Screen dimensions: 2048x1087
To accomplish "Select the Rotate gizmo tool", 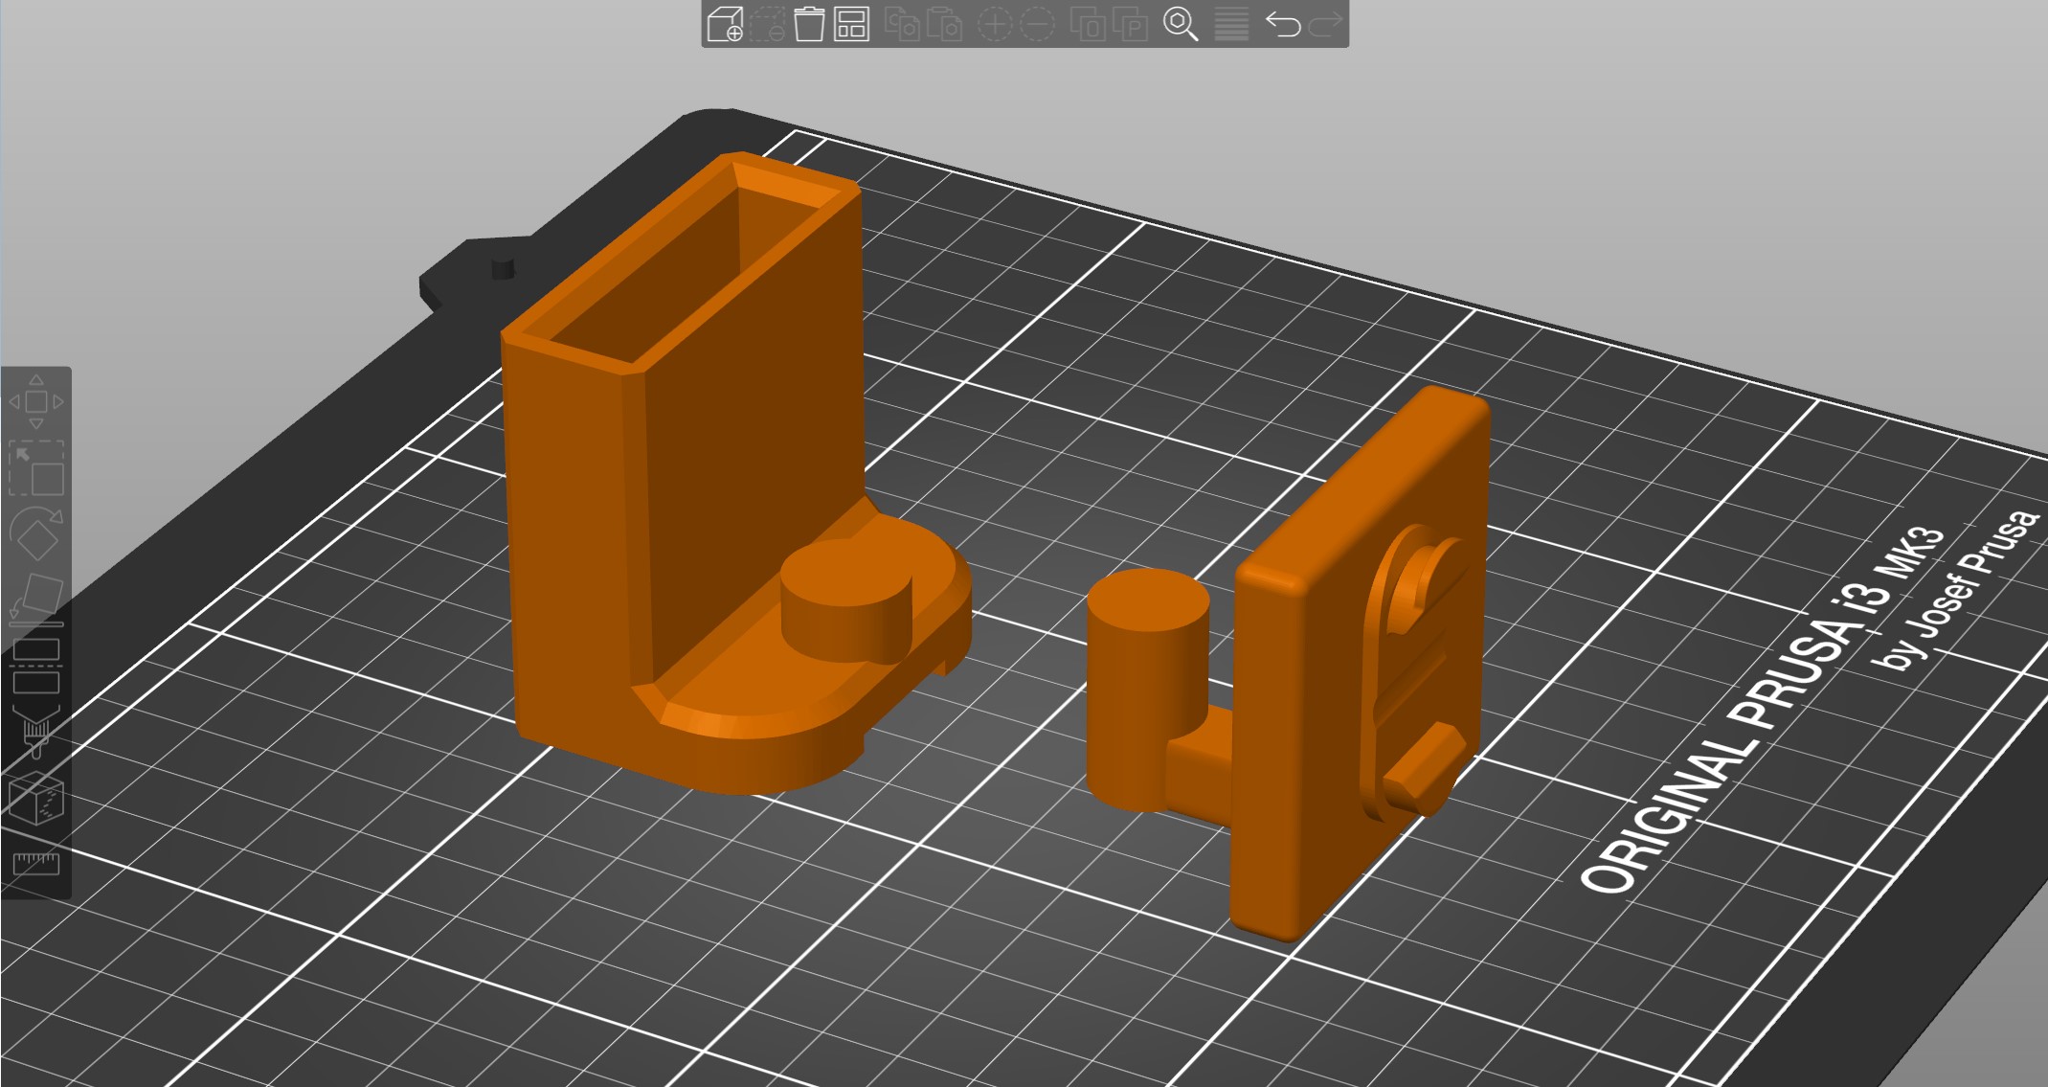I will (x=36, y=534).
